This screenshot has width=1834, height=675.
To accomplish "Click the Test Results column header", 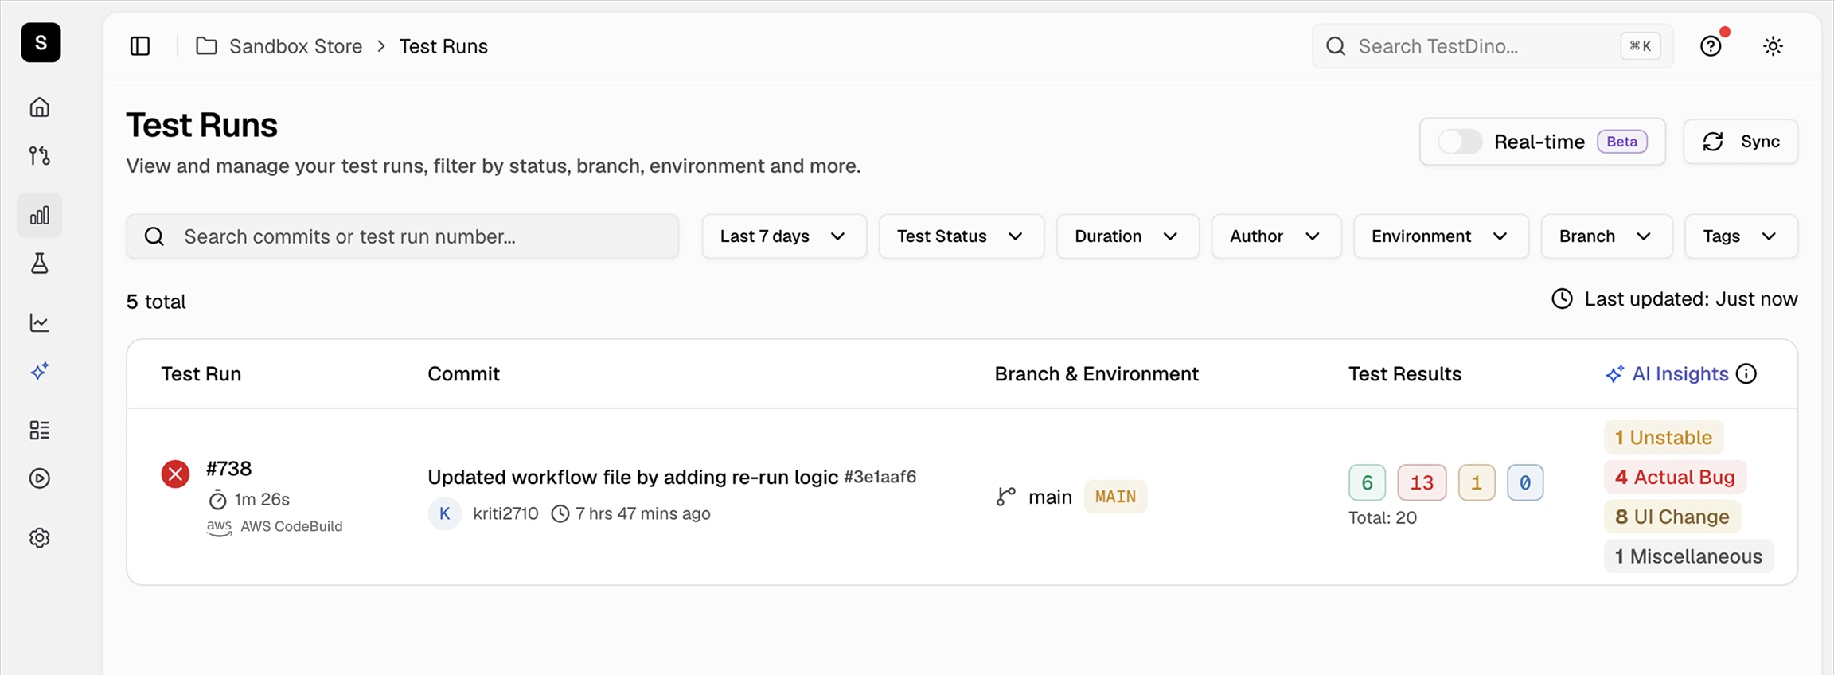I will [x=1405, y=374].
